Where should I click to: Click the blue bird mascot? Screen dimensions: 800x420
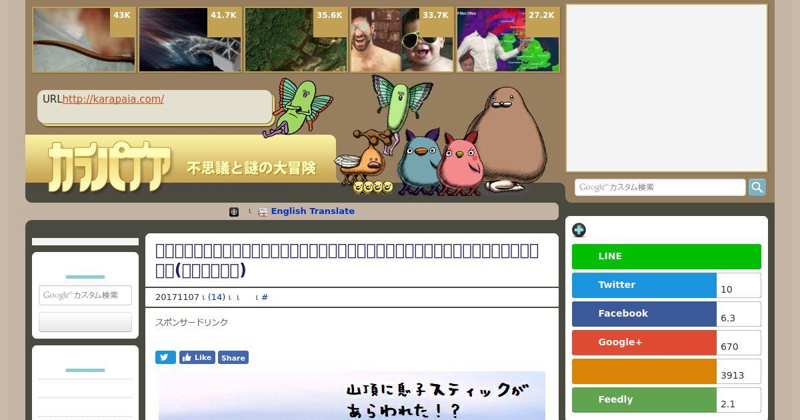point(419,163)
